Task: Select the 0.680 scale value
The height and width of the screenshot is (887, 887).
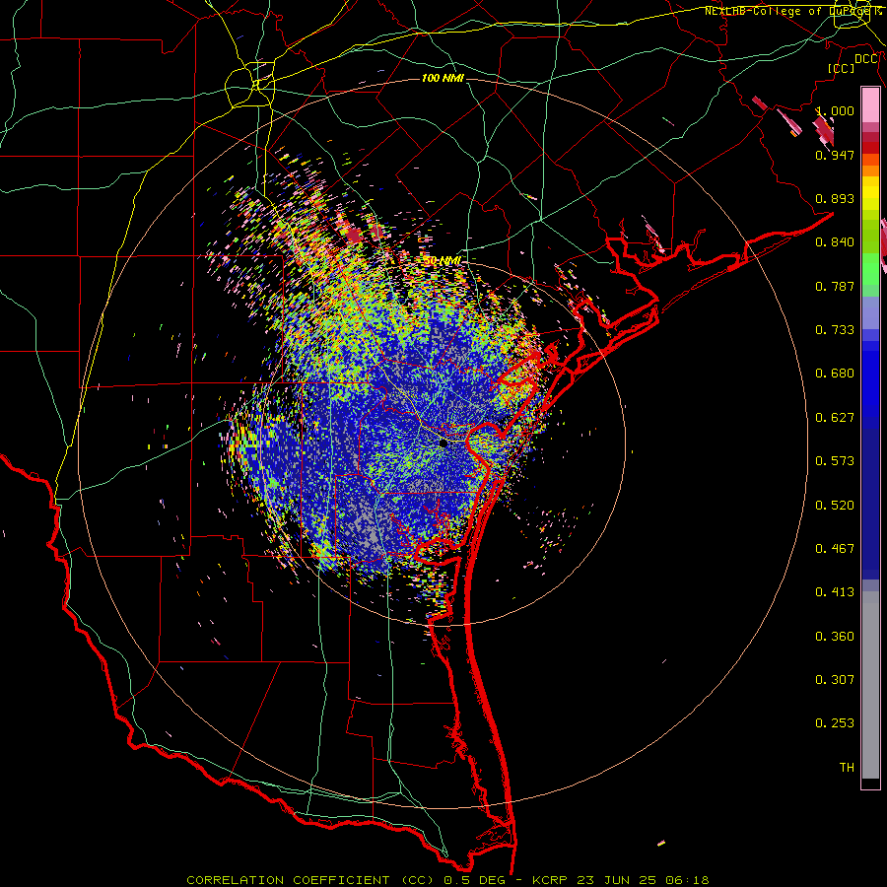Action: click(x=835, y=374)
